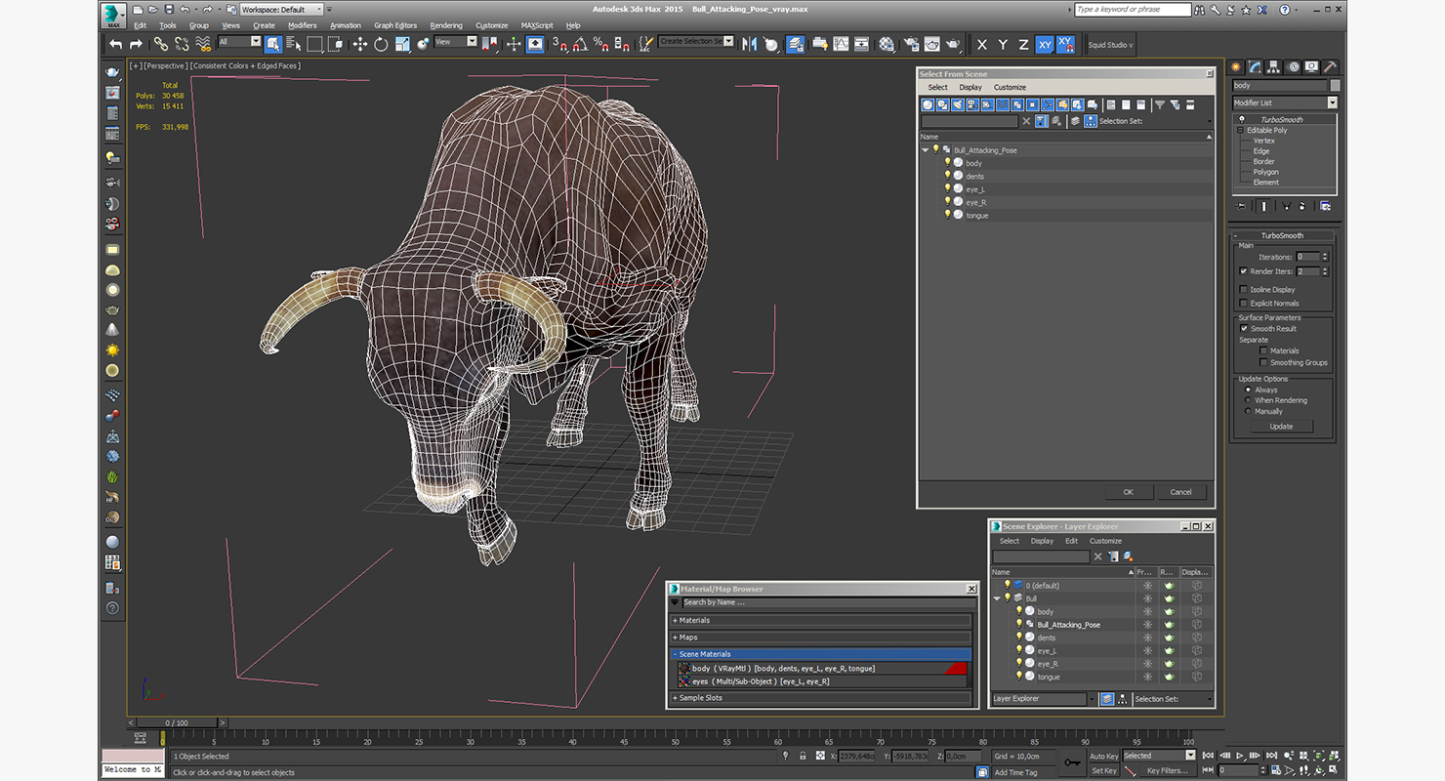Open the Motion command panel tab
The height and width of the screenshot is (781, 1445).
1293,66
